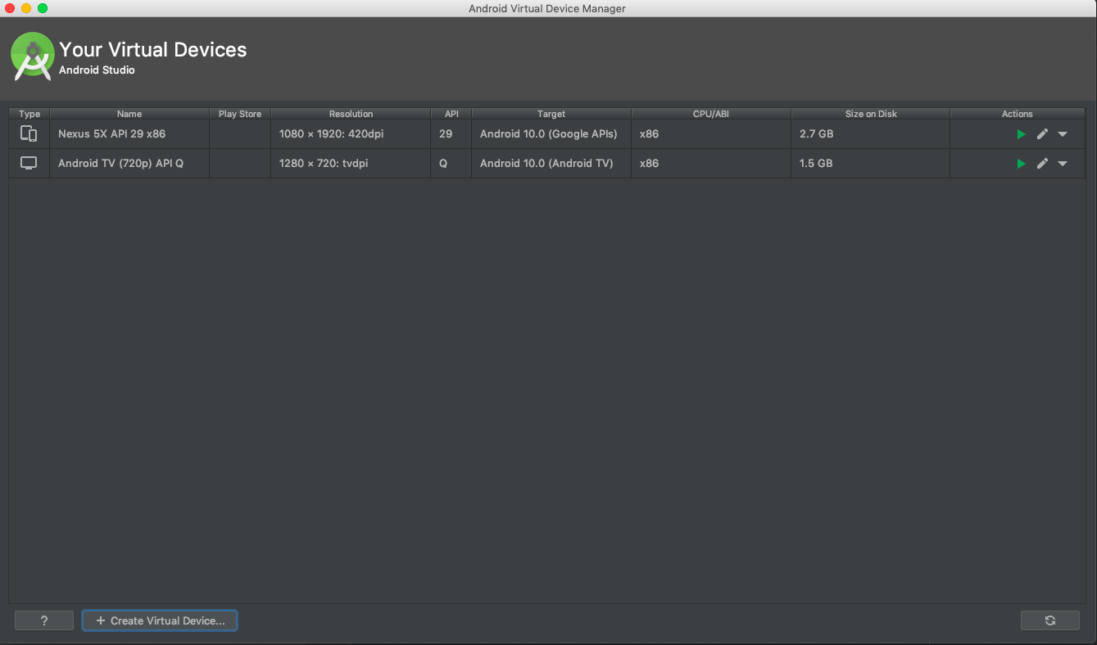Screen dimensions: 1097x645
Task: Select the Android TV (720p) API Q name
Action: coord(120,163)
